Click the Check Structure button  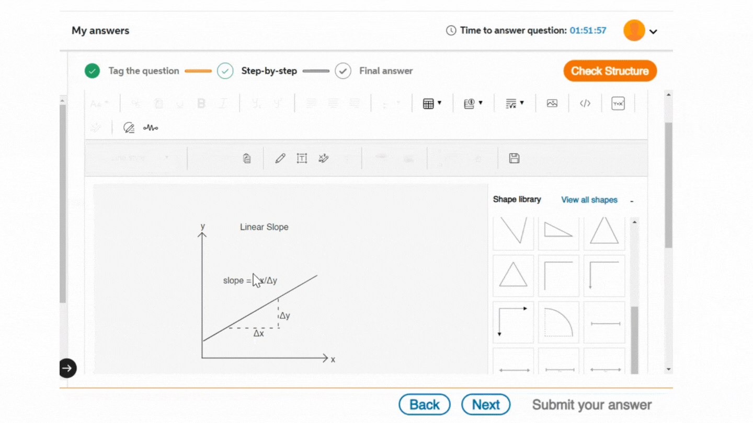click(610, 71)
